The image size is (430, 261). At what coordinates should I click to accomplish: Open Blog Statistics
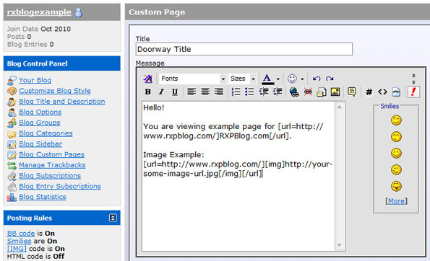[x=43, y=197]
